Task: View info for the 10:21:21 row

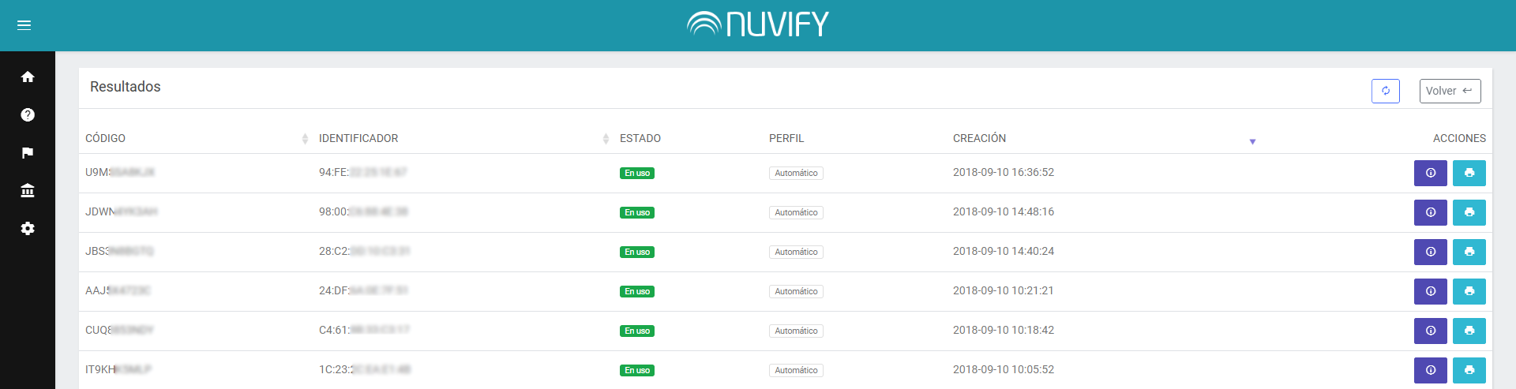Action: pos(1431,291)
